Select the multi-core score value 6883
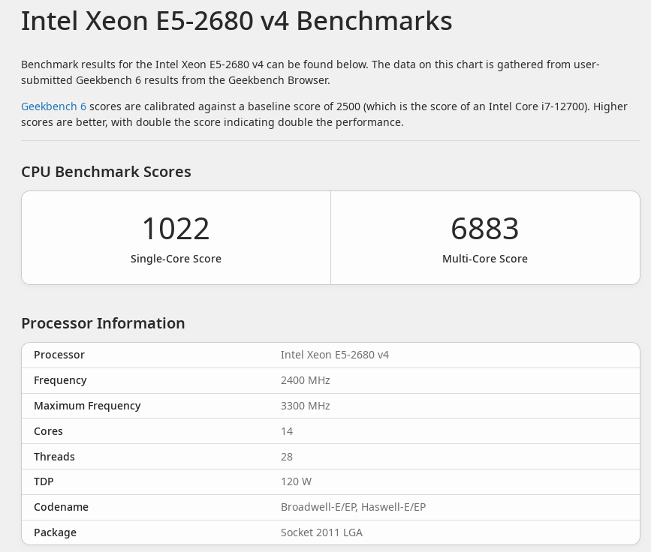The height and width of the screenshot is (552, 651). point(485,228)
